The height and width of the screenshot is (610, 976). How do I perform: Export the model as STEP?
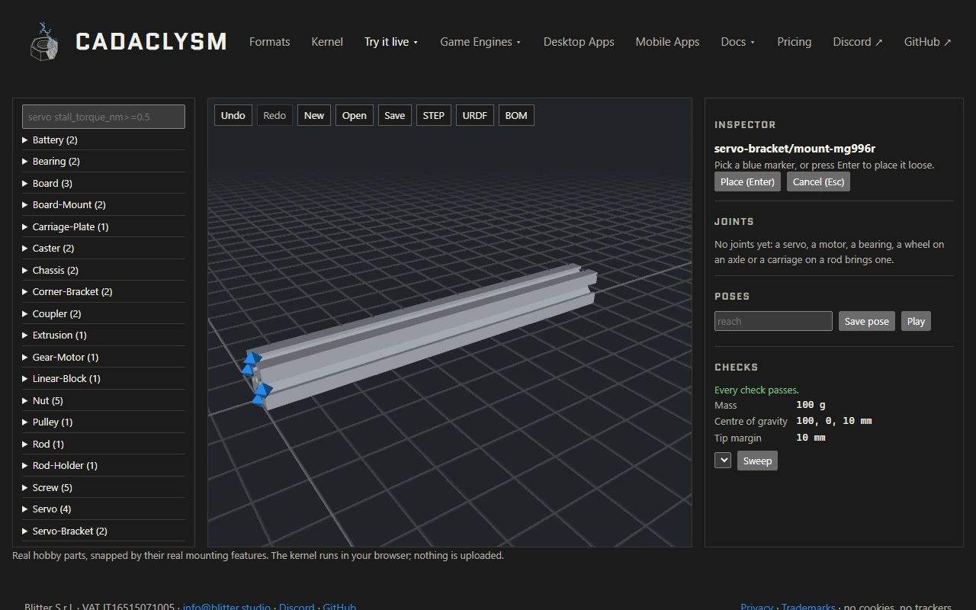click(x=433, y=115)
